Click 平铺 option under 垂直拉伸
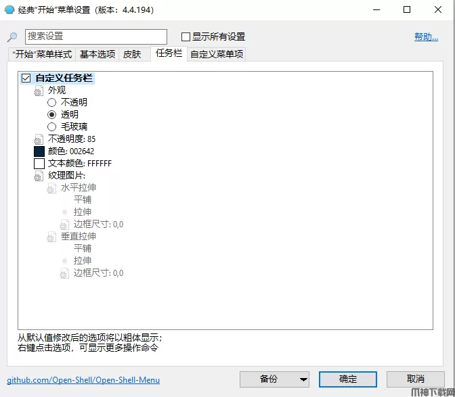The image size is (455, 397). pyautogui.click(x=83, y=248)
